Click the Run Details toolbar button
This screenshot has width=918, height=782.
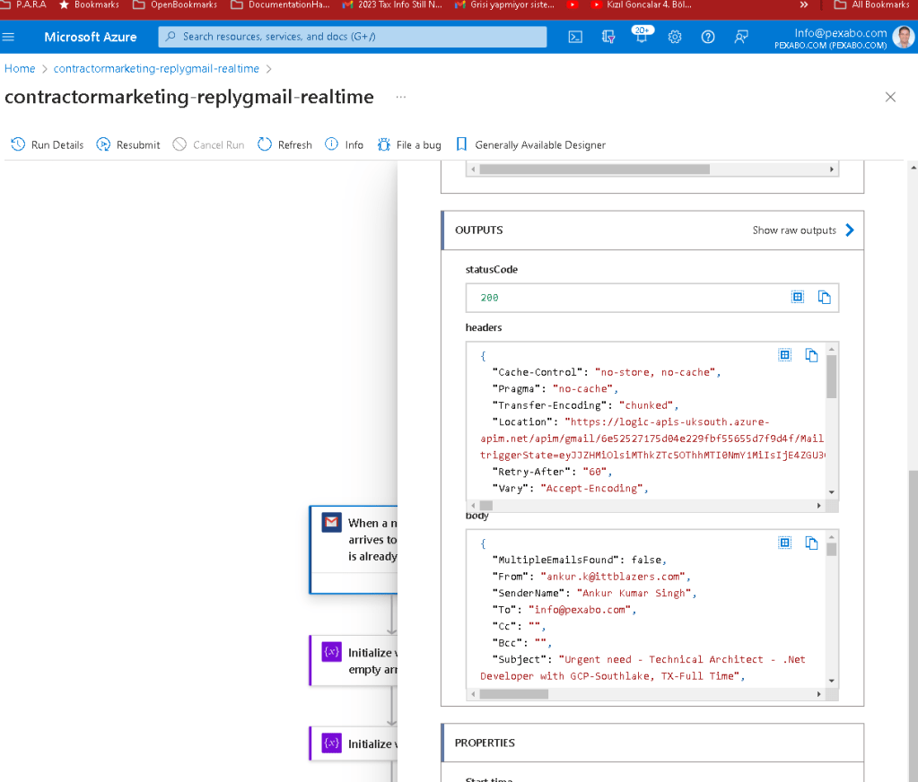(48, 144)
